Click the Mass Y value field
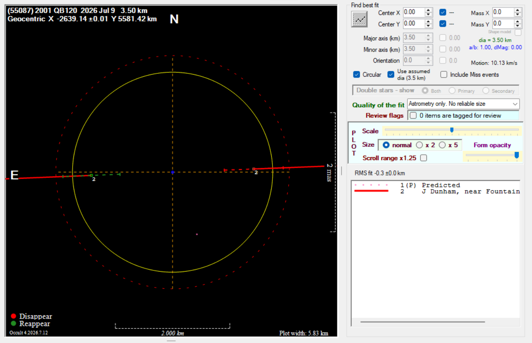 click(x=503, y=24)
